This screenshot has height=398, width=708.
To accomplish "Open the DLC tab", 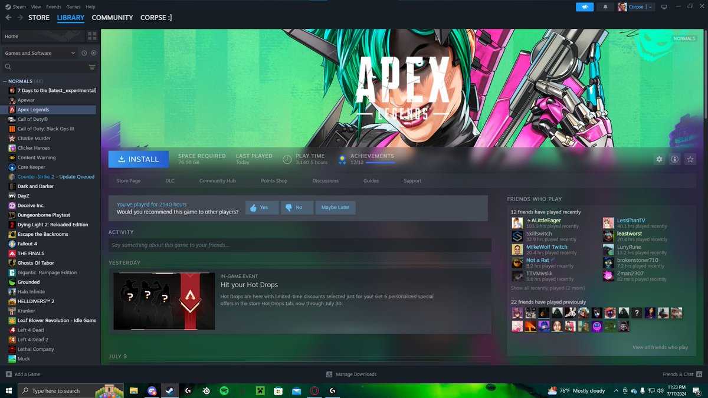I will [x=170, y=181].
